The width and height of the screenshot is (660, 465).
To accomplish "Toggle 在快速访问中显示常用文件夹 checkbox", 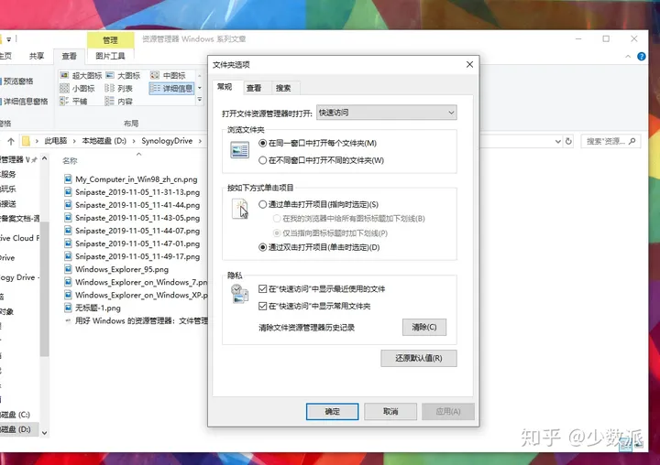I will point(314,306).
